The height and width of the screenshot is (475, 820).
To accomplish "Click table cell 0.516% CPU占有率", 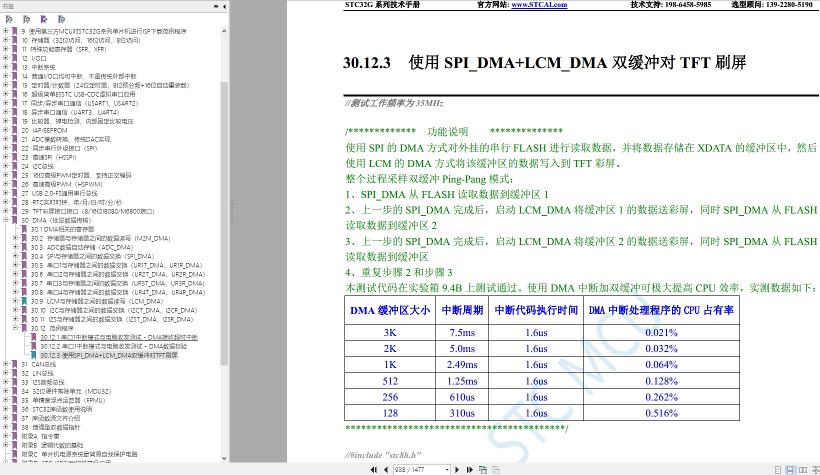I will pyautogui.click(x=661, y=413).
